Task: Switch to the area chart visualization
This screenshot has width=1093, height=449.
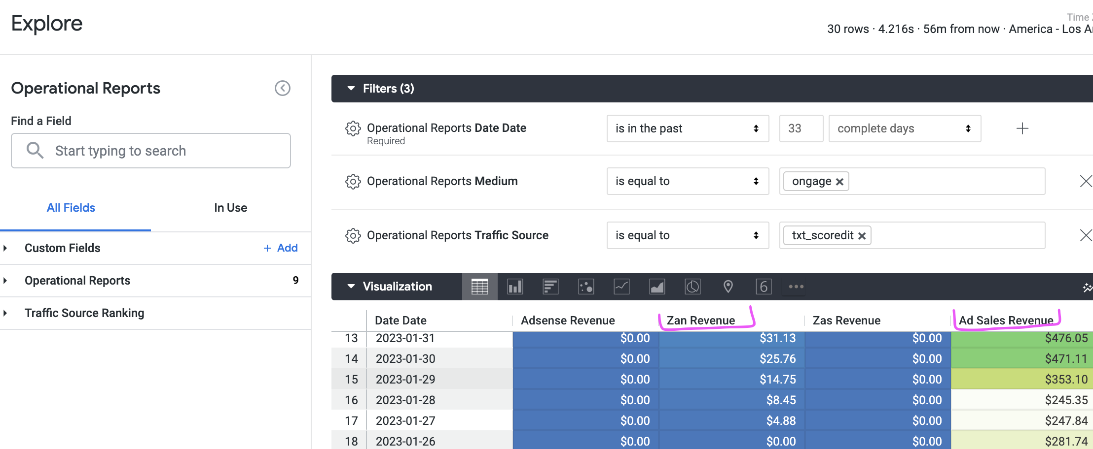Action: (657, 286)
